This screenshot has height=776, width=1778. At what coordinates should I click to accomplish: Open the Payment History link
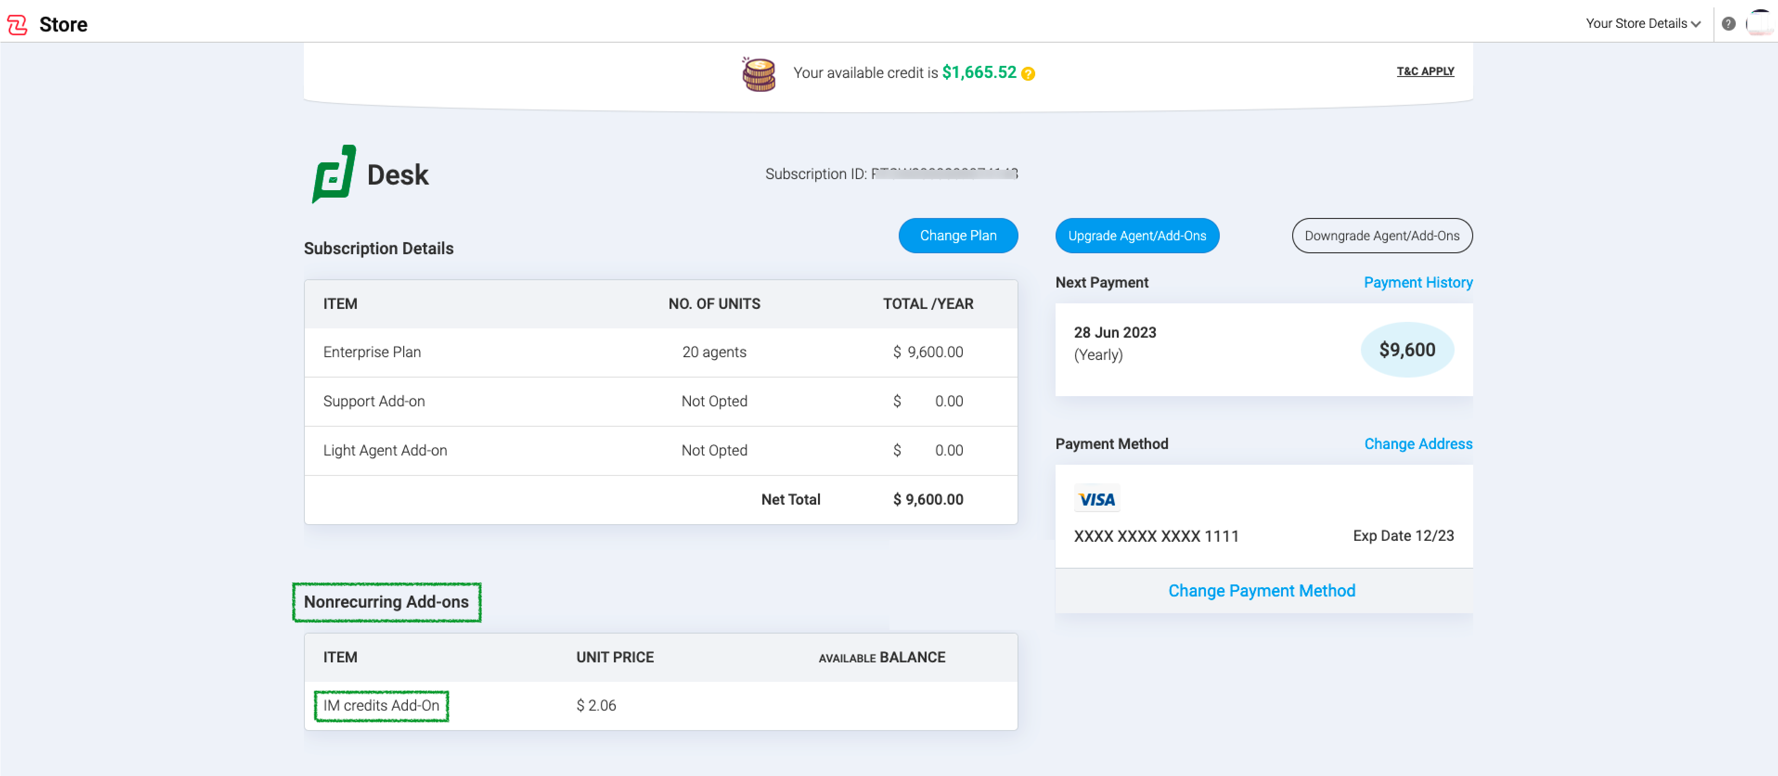1417,283
